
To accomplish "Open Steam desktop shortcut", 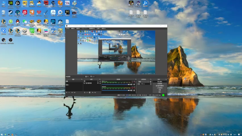I will click(11, 13).
